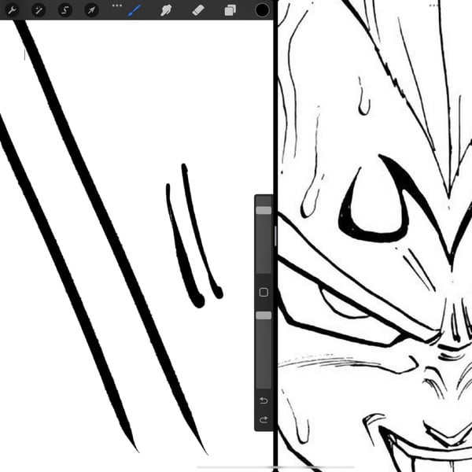The image size is (472, 472).
Task: Open the Actions wrench menu
Action: (12, 10)
